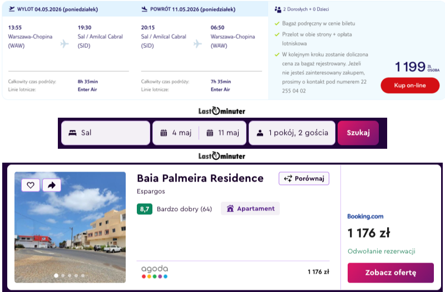
Task: Click the apartment house icon badge
Action: click(x=230, y=209)
